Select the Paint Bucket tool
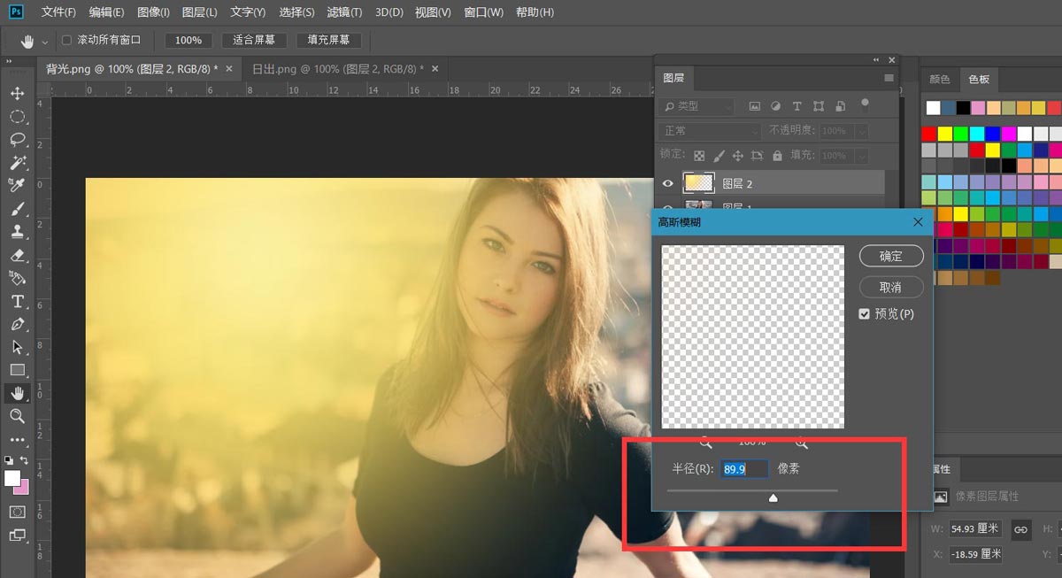 [x=17, y=278]
